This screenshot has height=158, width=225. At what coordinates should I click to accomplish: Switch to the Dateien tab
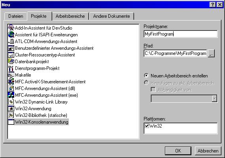(16, 16)
